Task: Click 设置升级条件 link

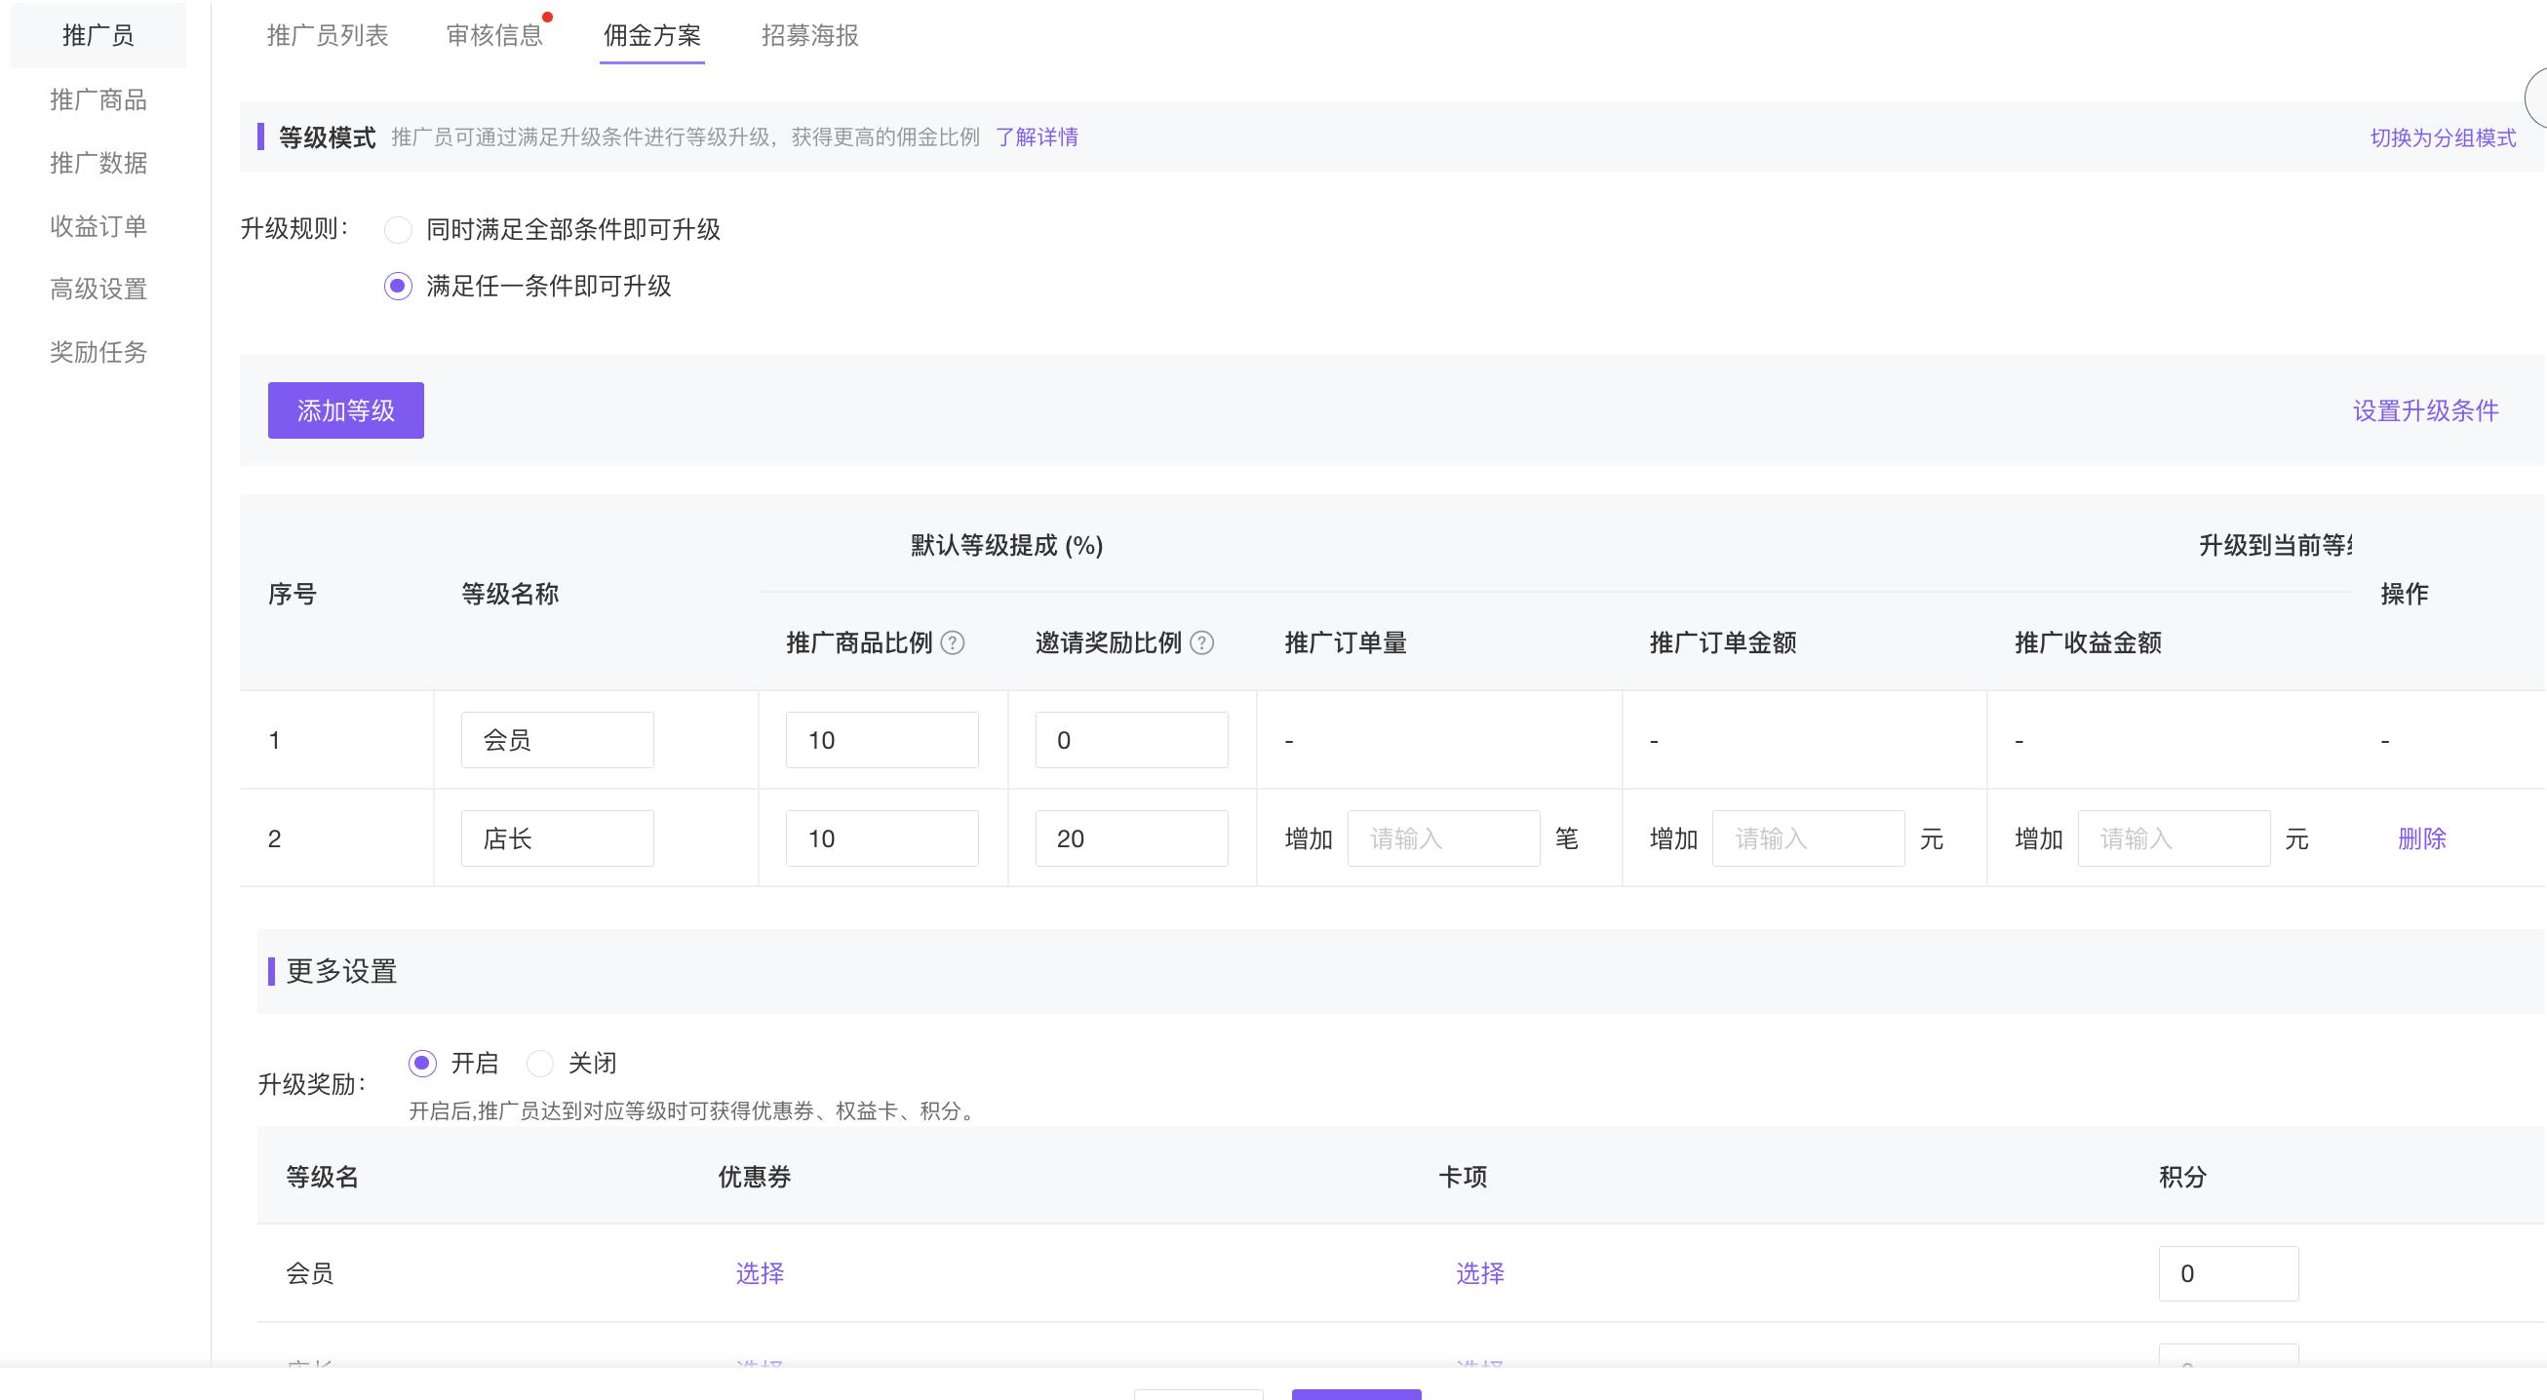Action: [2425, 411]
